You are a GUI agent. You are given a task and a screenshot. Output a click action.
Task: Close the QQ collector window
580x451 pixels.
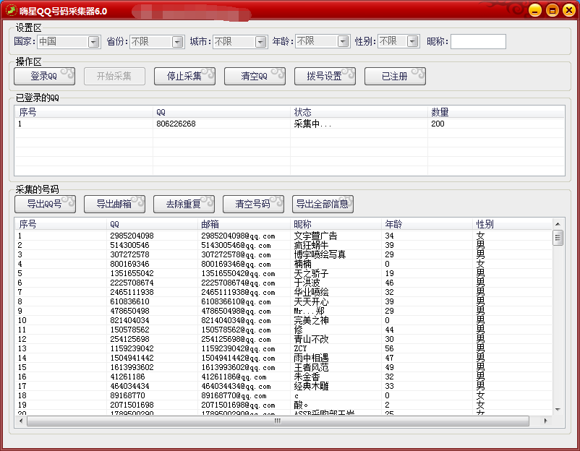click(x=569, y=10)
